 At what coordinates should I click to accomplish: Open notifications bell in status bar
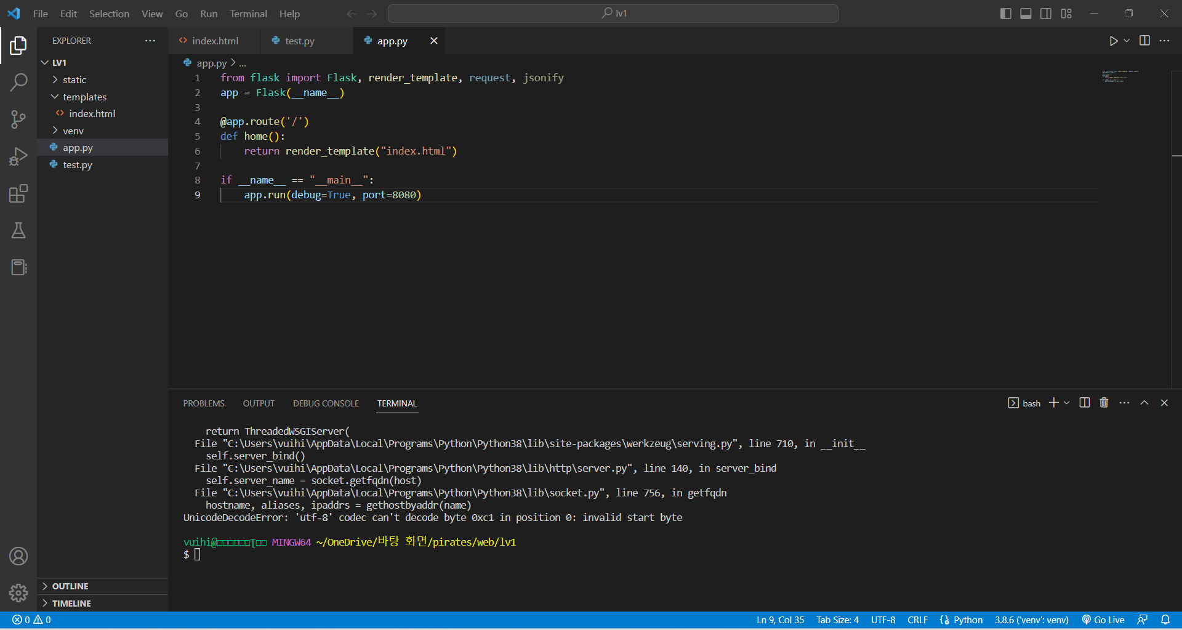click(1165, 620)
